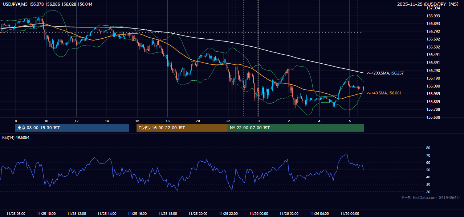Click the 11/25 18:00 time label
This screenshot has width=464, height=217.
coord(167,214)
